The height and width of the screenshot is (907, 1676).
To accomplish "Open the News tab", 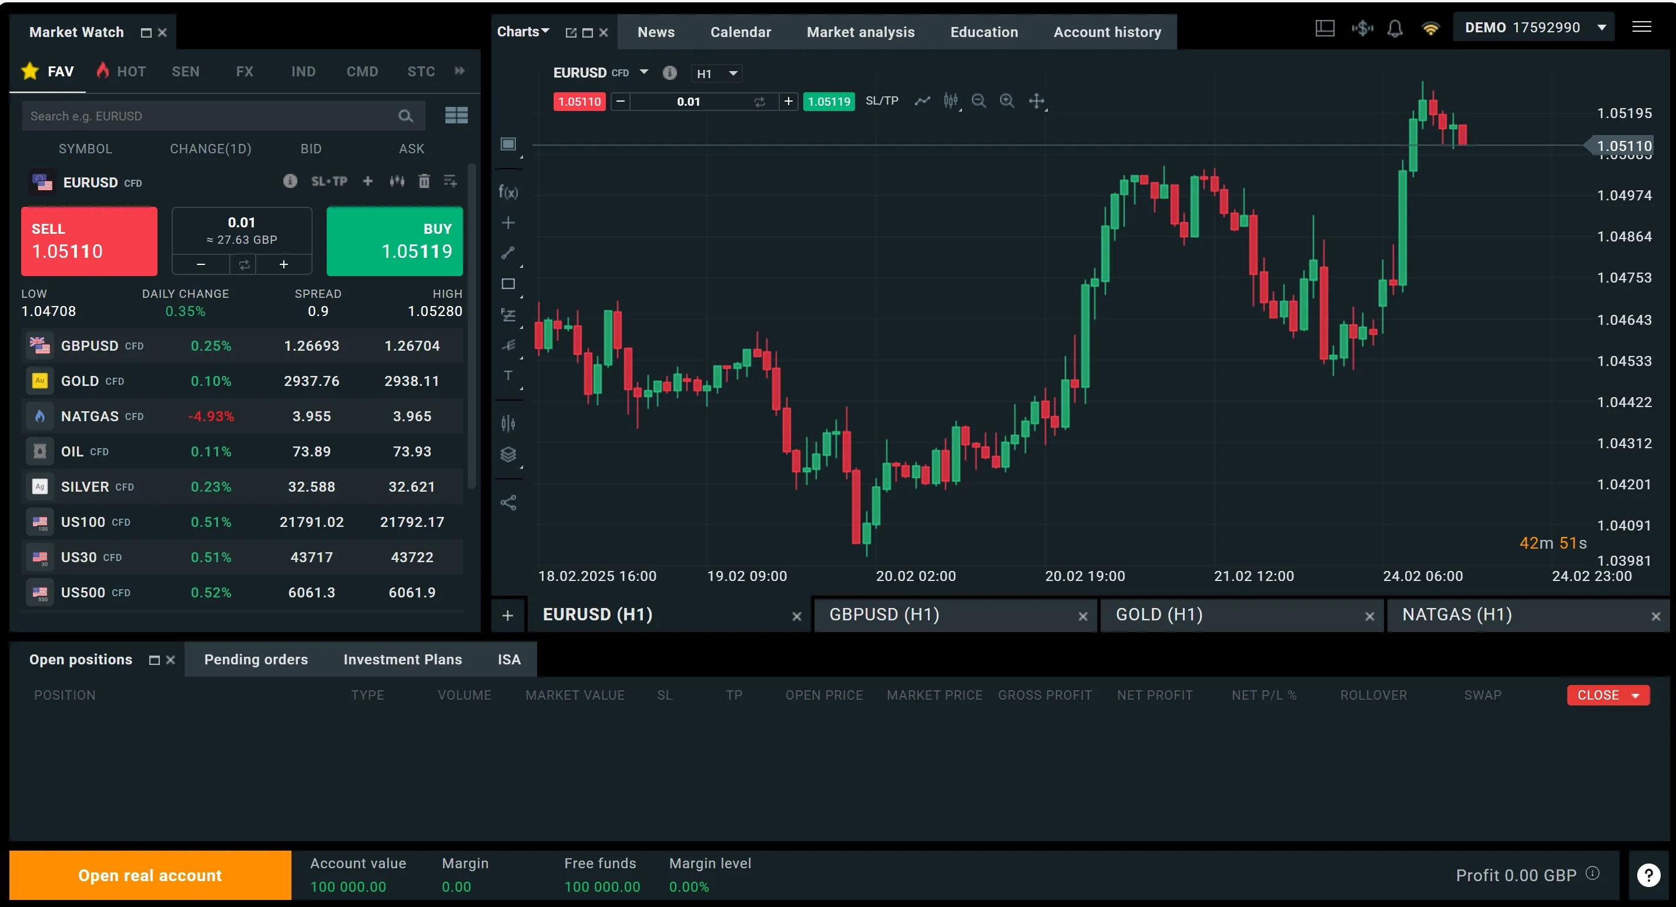I will 656,32.
